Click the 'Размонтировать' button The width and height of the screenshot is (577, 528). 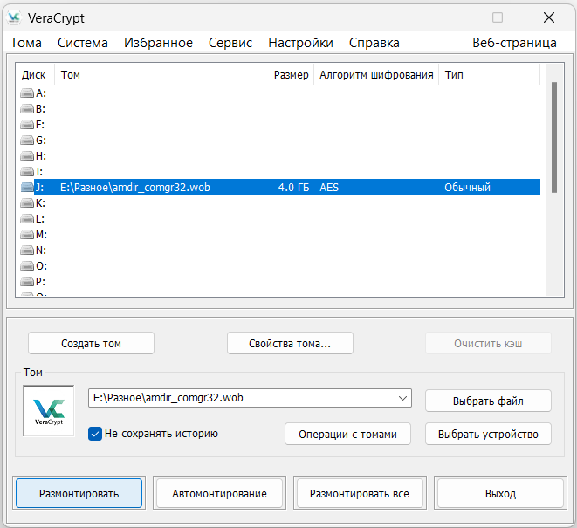[x=79, y=493]
